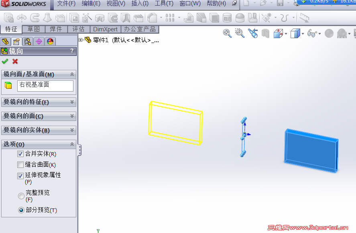The width and height of the screenshot is (356, 233).
Task: Cancel mirror with red X
Action: click(x=15, y=61)
